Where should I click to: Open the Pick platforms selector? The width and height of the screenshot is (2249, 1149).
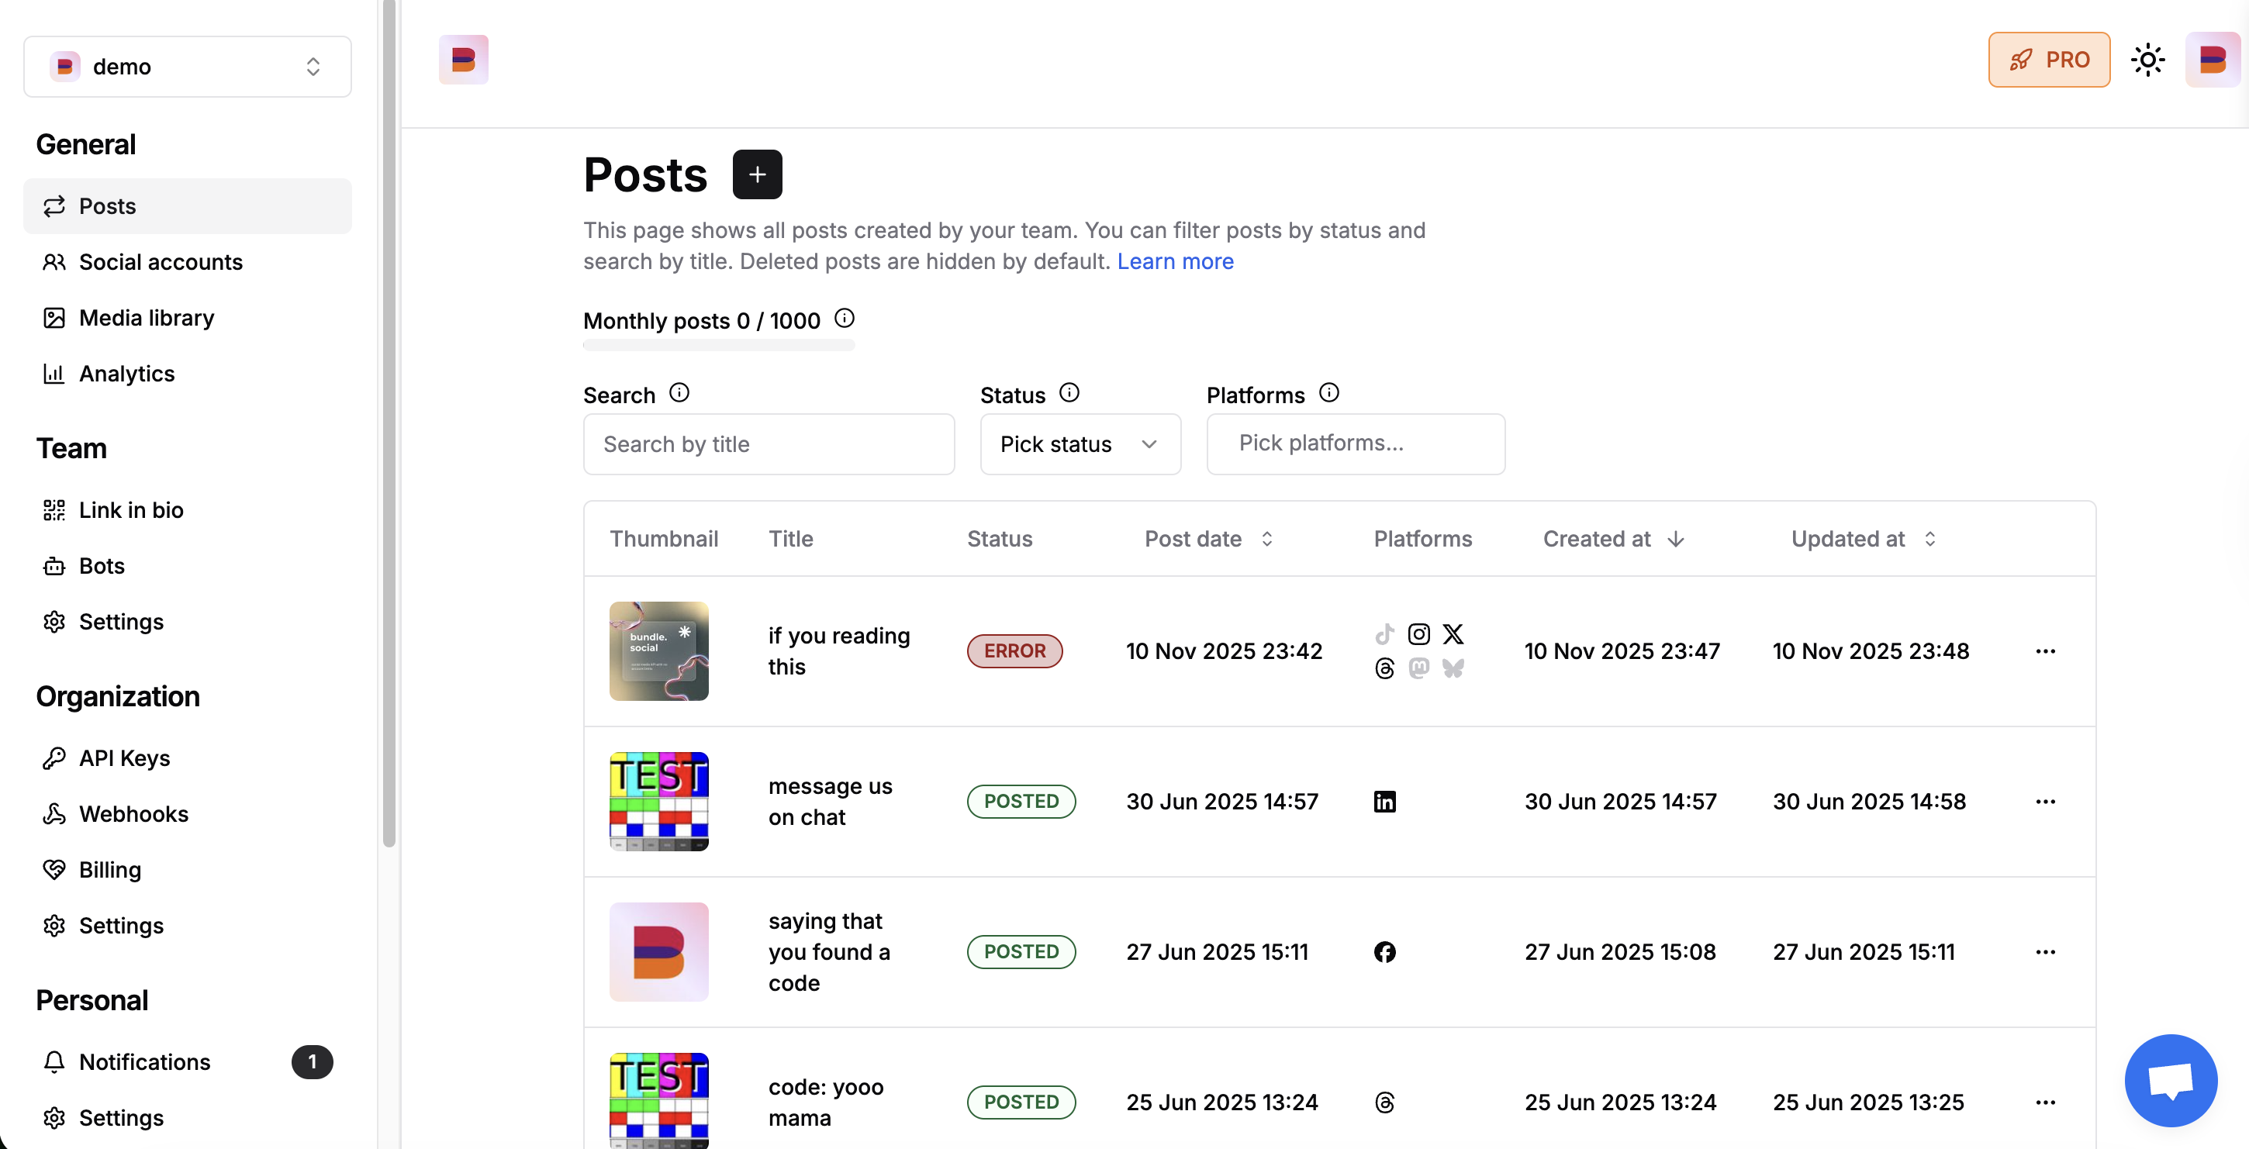point(1354,443)
